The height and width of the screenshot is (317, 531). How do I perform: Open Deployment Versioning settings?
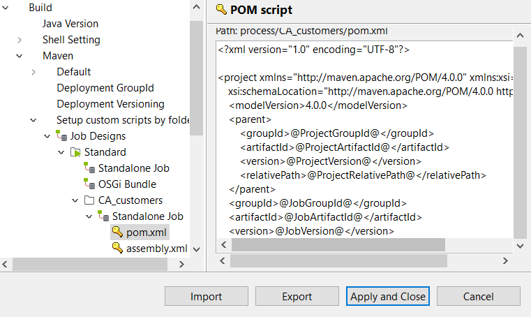[x=110, y=104]
